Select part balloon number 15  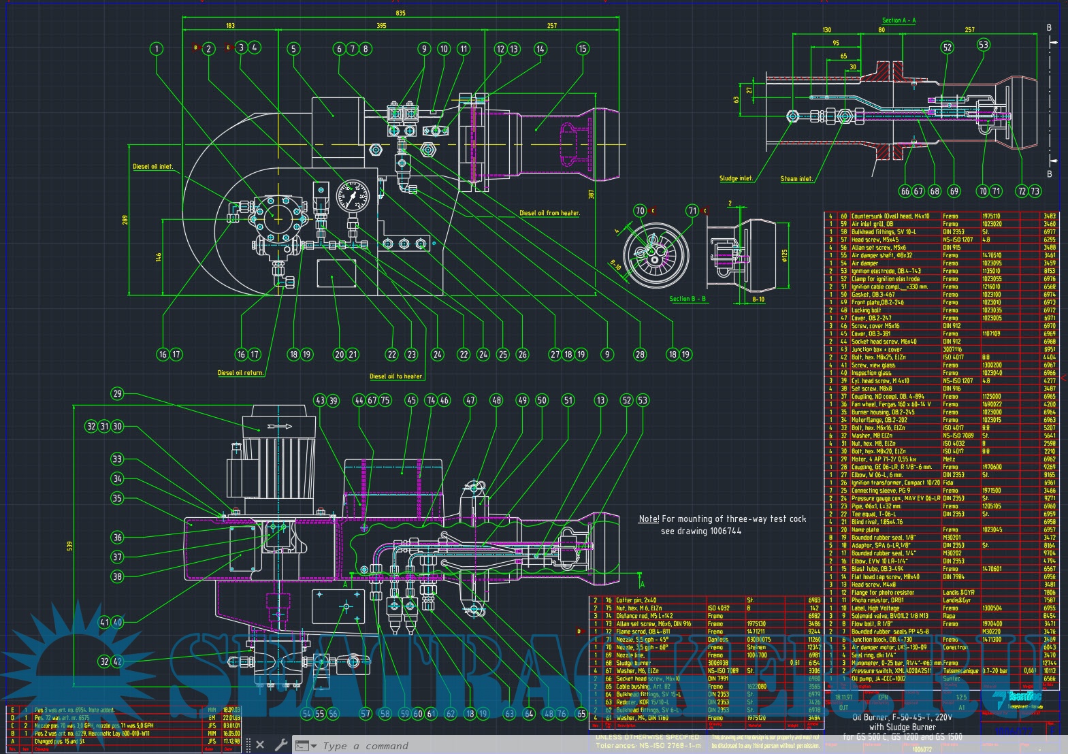click(582, 48)
